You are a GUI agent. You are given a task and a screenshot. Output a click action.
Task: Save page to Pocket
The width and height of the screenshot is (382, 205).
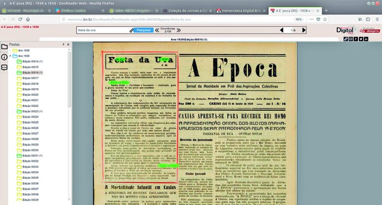click(318, 19)
